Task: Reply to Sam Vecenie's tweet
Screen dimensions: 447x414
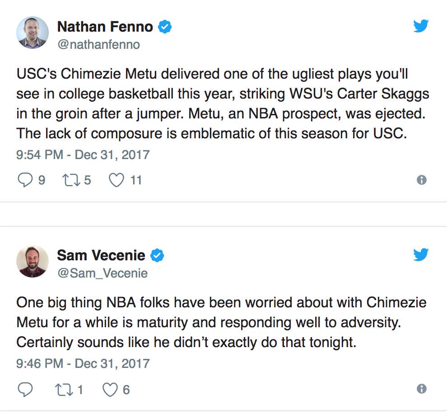Action: [x=24, y=389]
